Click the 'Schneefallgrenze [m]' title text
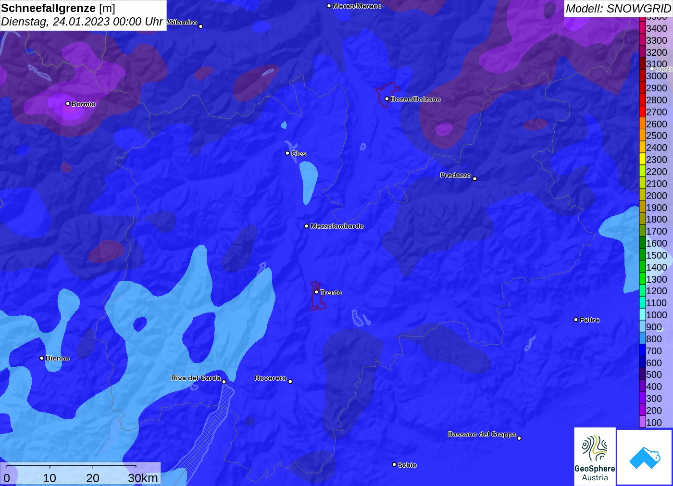 click(58, 8)
